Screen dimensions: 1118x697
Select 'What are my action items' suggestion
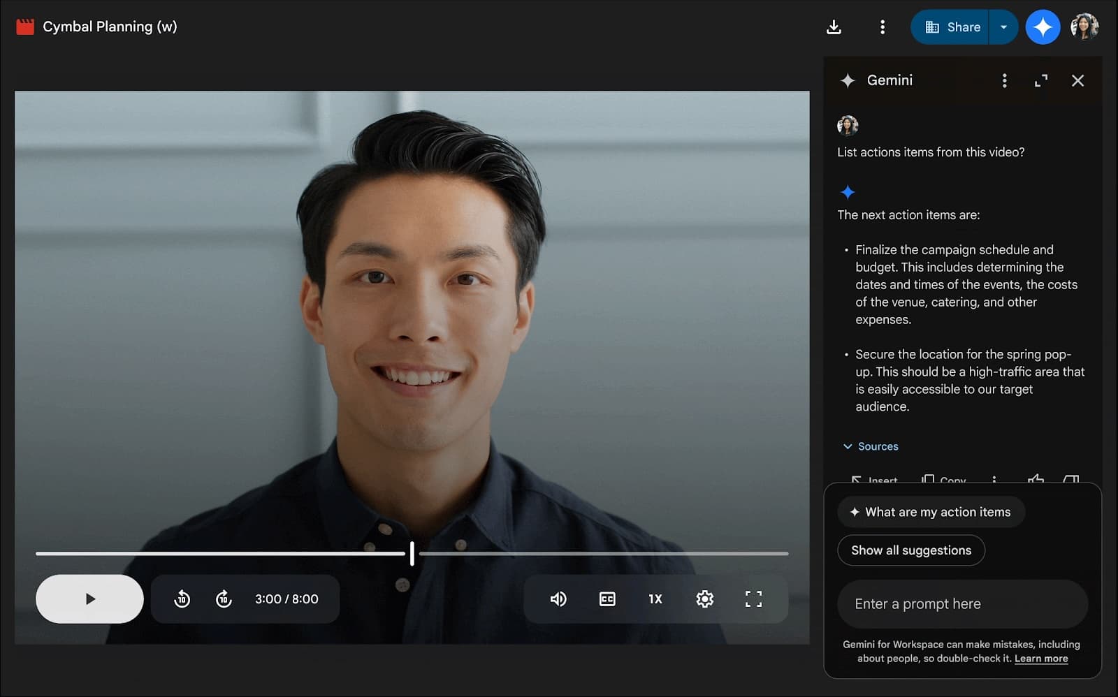coord(931,512)
